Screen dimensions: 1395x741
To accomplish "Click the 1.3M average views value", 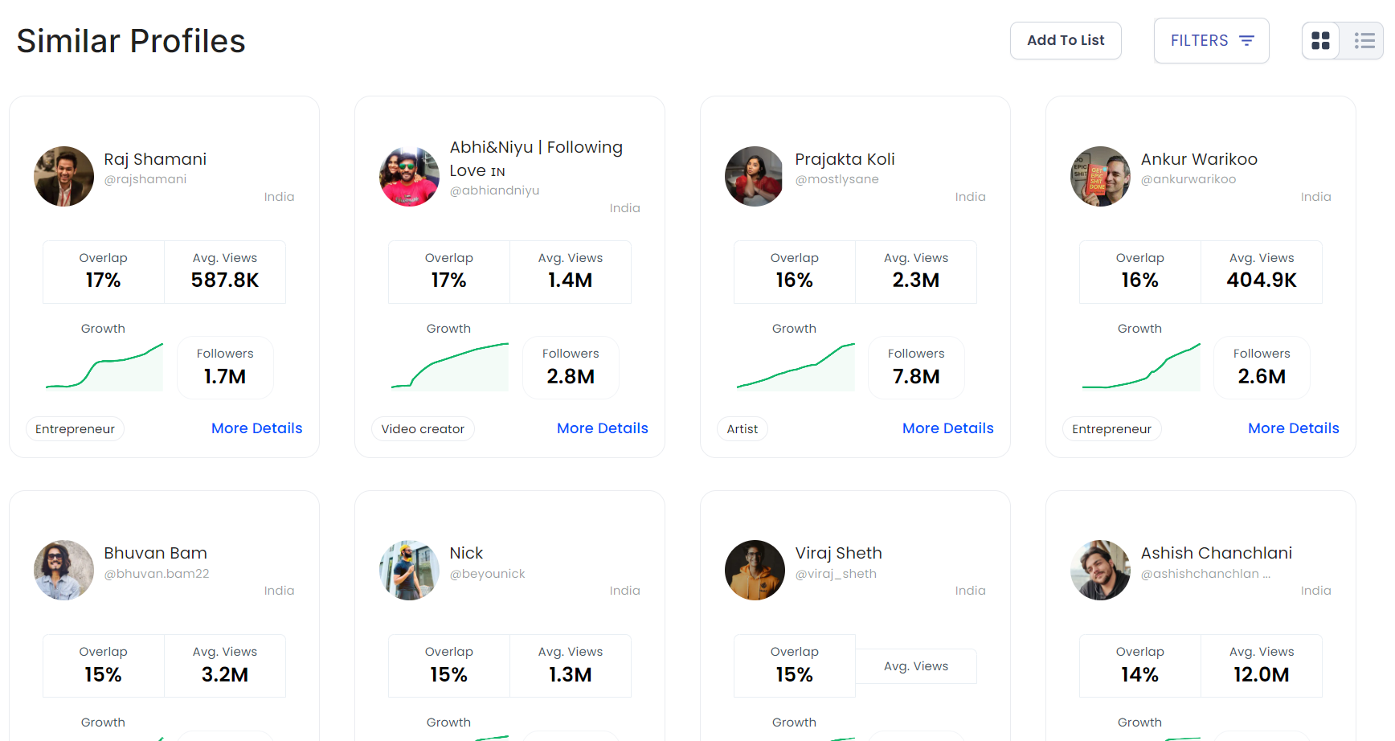I will point(571,675).
